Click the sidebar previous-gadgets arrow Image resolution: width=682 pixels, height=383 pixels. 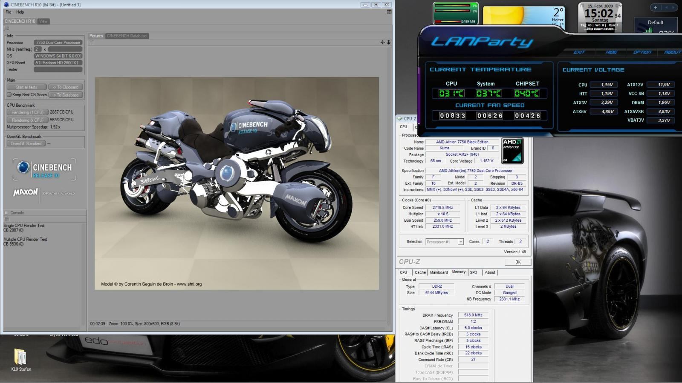[x=666, y=7]
